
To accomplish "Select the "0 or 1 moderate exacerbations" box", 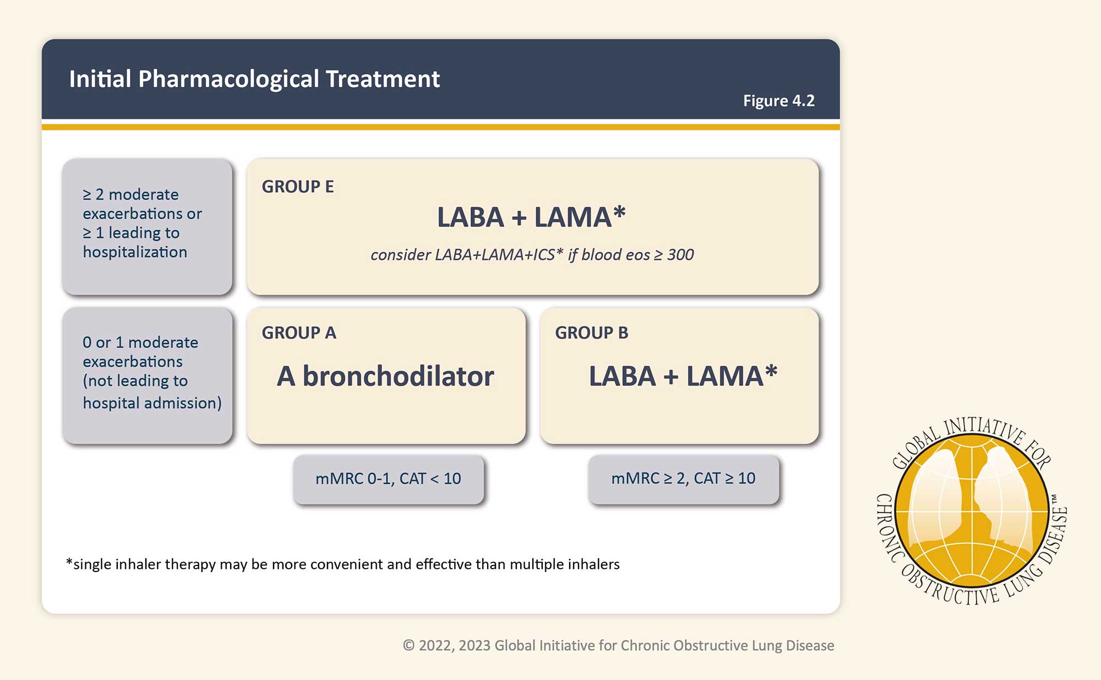I will coord(147,375).
